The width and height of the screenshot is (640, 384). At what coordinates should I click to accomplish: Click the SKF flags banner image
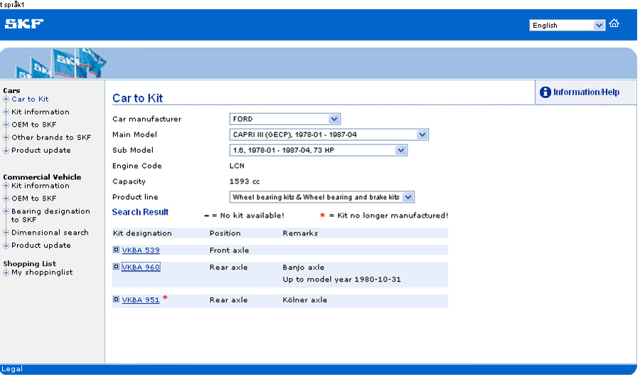coord(60,63)
